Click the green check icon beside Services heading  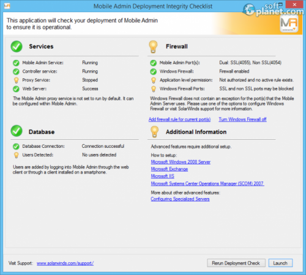17,46
